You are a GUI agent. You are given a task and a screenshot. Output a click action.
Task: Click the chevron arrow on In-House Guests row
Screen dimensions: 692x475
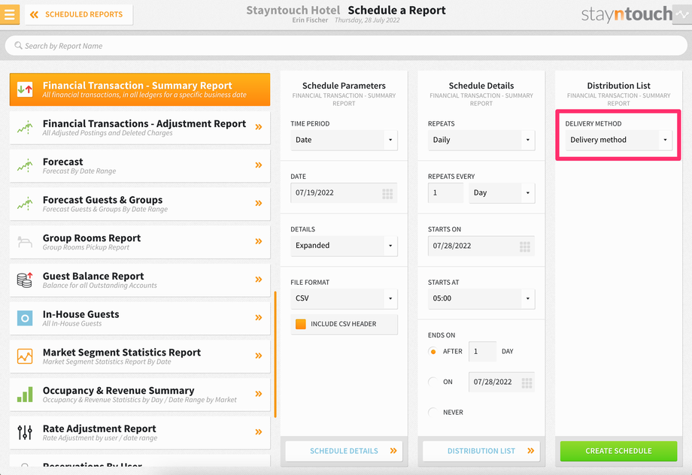pyautogui.click(x=259, y=318)
